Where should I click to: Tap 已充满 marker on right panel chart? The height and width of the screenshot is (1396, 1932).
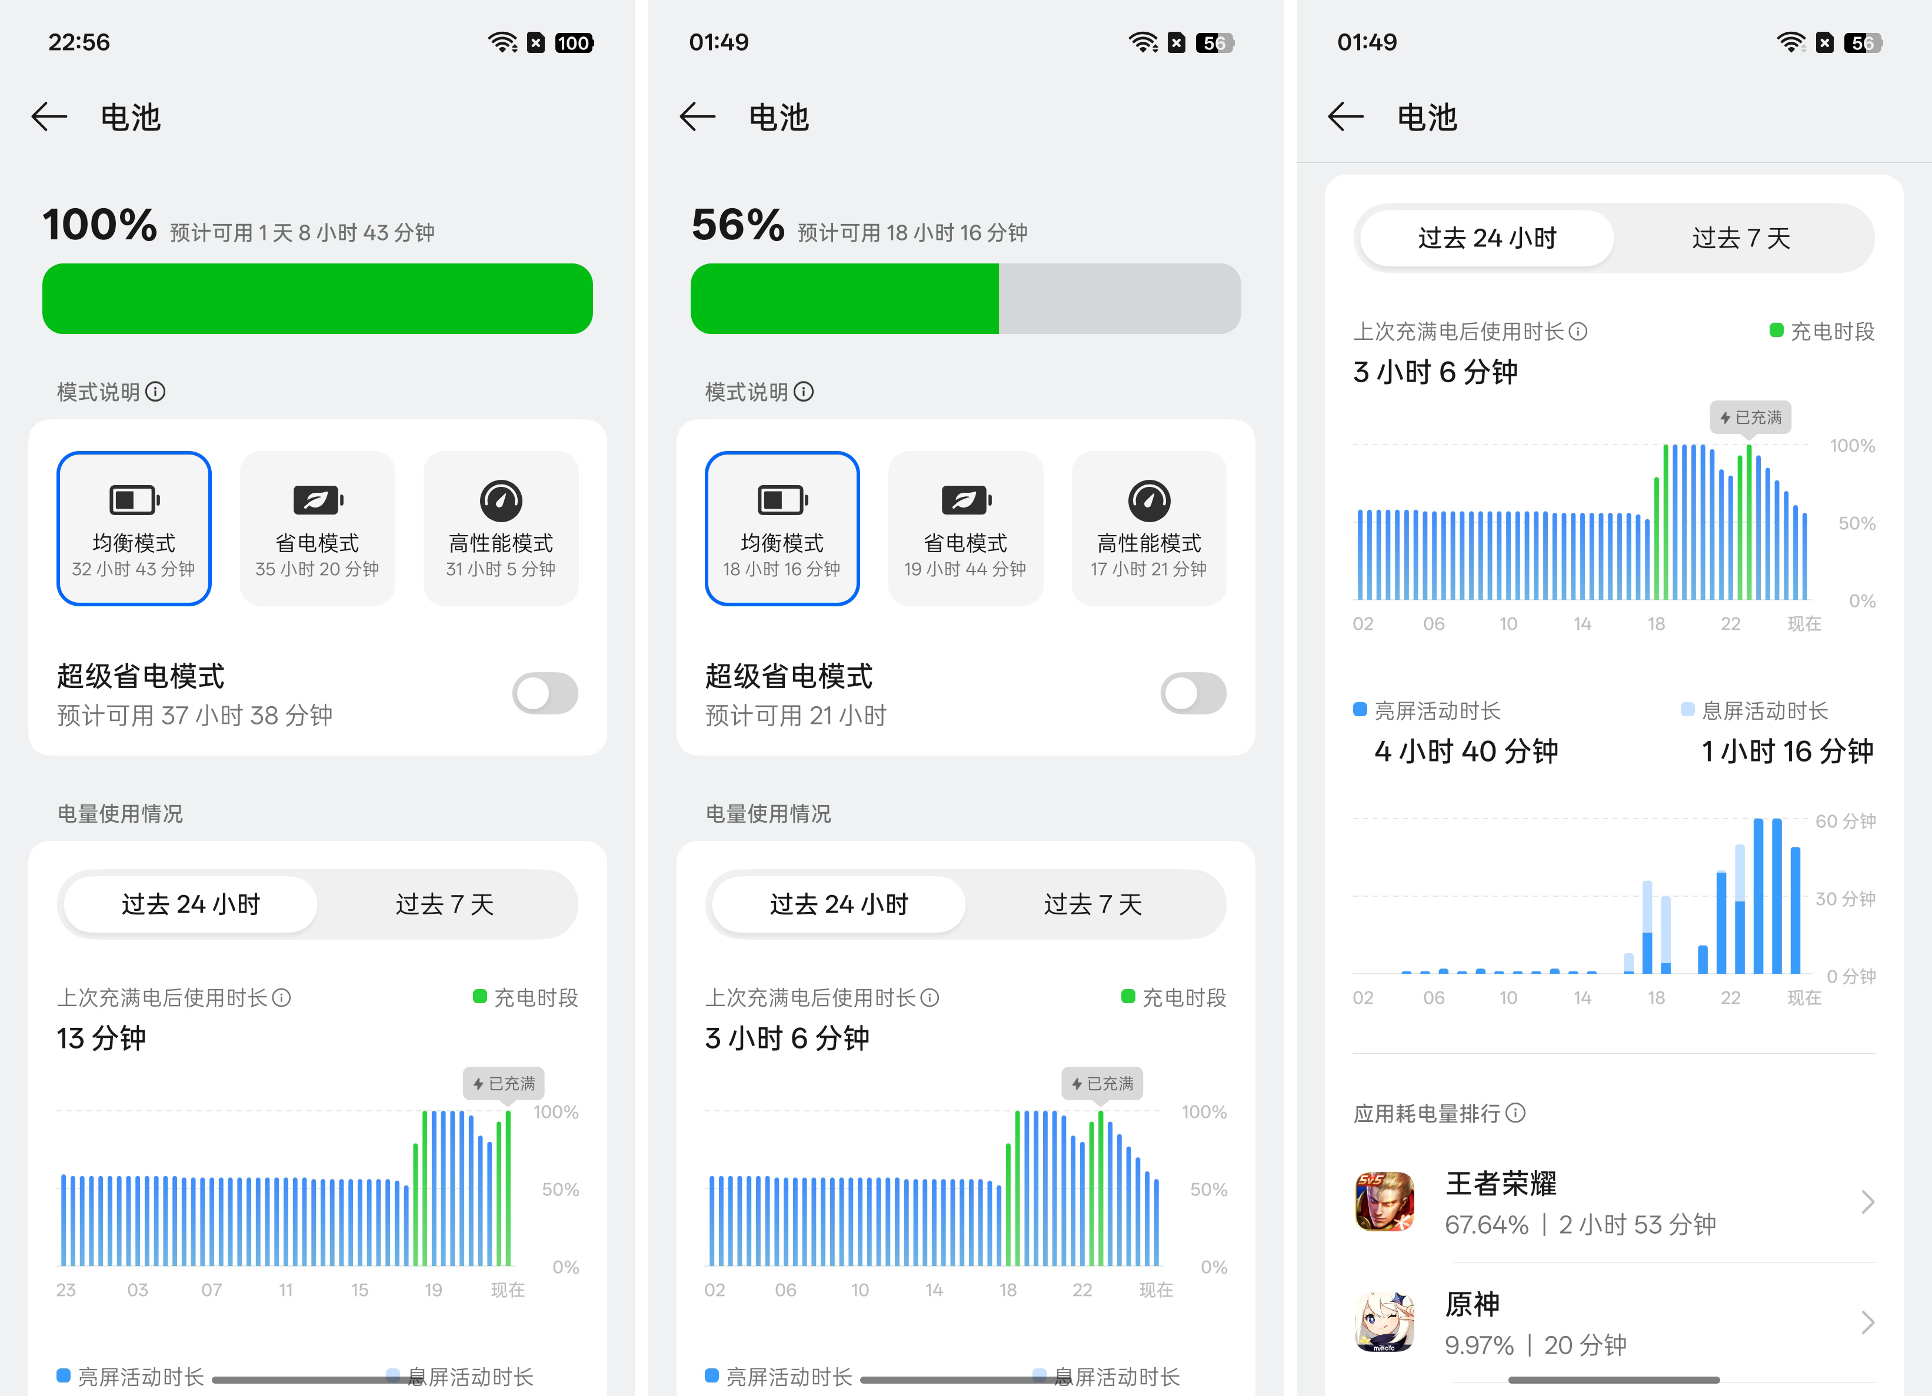point(1750,417)
